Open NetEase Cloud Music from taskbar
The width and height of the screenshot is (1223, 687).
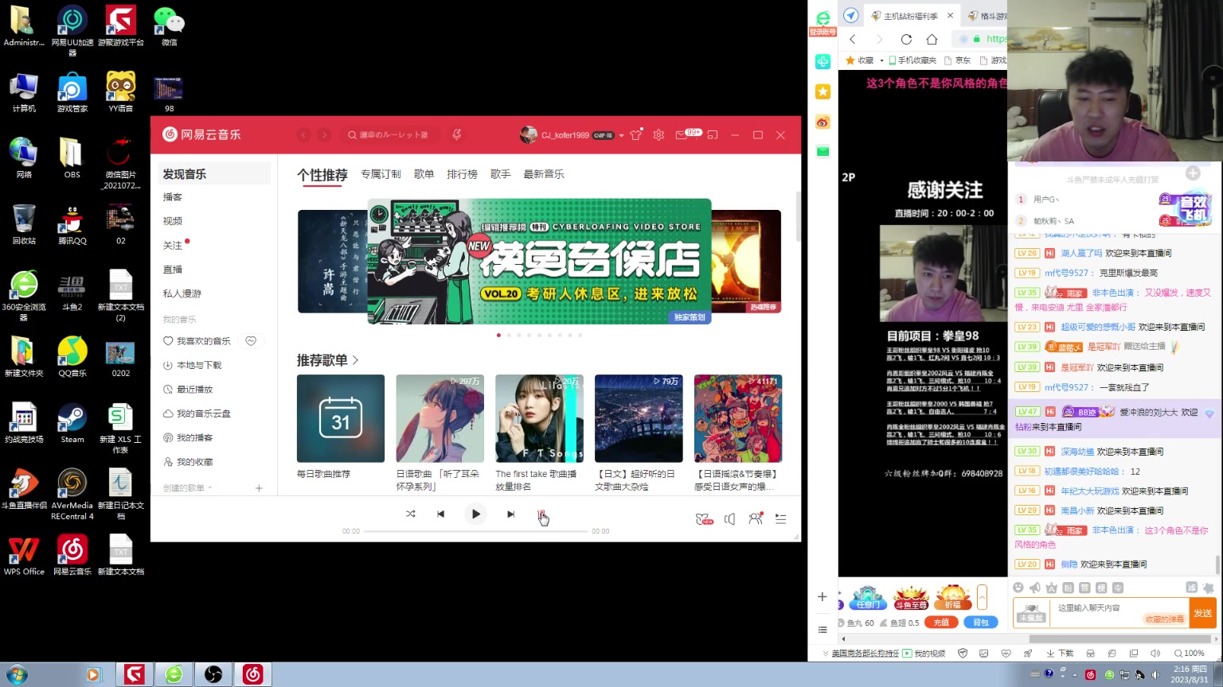(x=252, y=675)
